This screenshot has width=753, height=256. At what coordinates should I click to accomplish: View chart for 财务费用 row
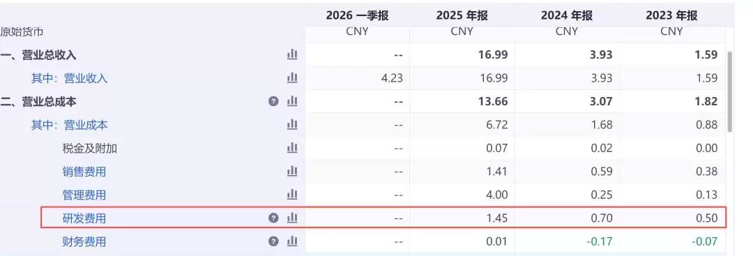[292, 241]
